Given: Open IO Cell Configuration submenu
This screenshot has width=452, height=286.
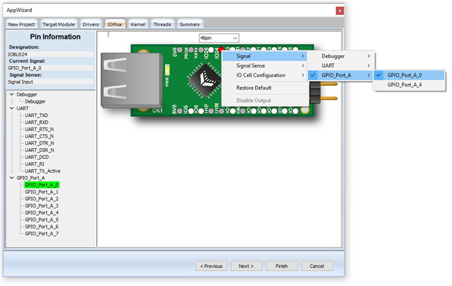Looking at the screenshot, I should click(x=265, y=75).
